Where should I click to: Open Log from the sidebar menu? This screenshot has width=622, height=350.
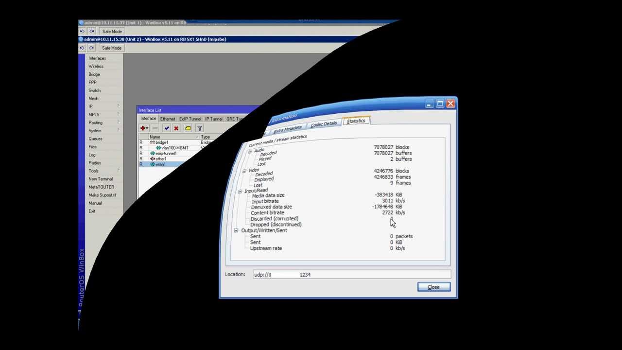click(92, 155)
